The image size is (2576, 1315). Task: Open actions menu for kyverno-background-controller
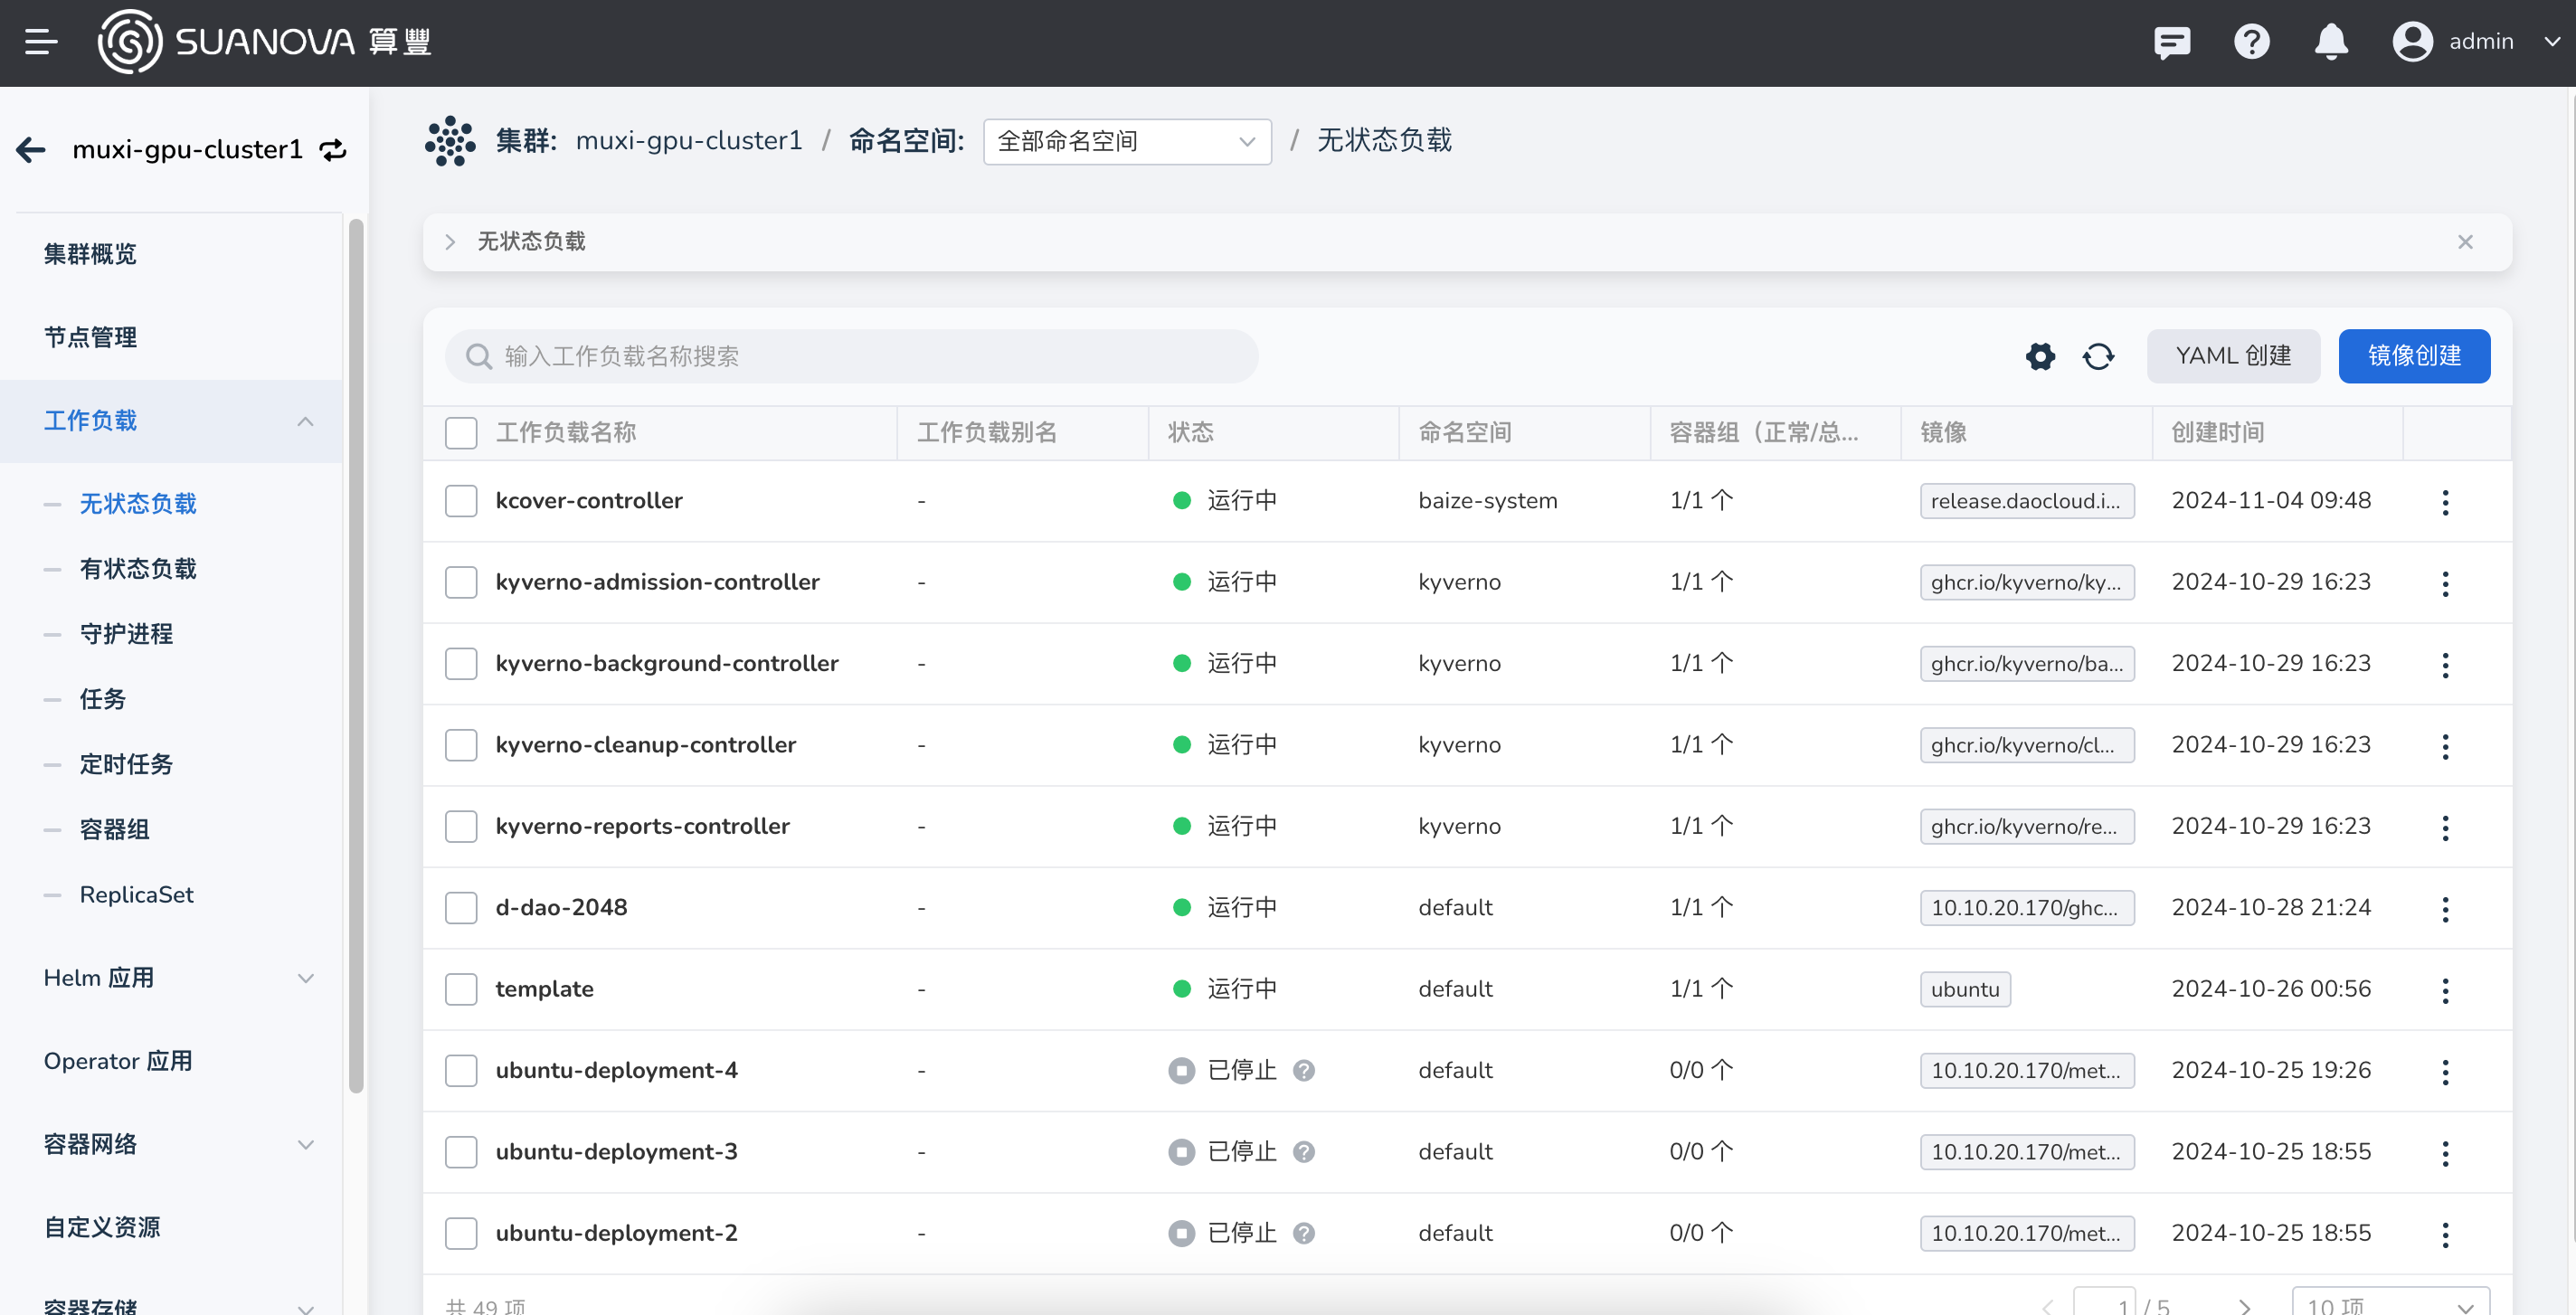[x=2445, y=665]
